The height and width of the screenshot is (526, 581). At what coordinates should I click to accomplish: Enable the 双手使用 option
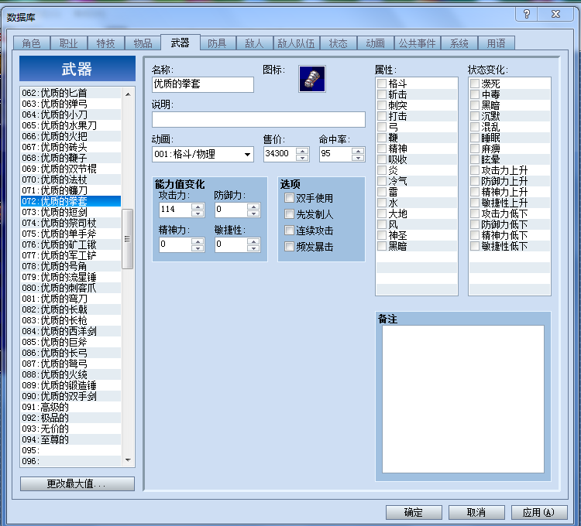point(289,198)
